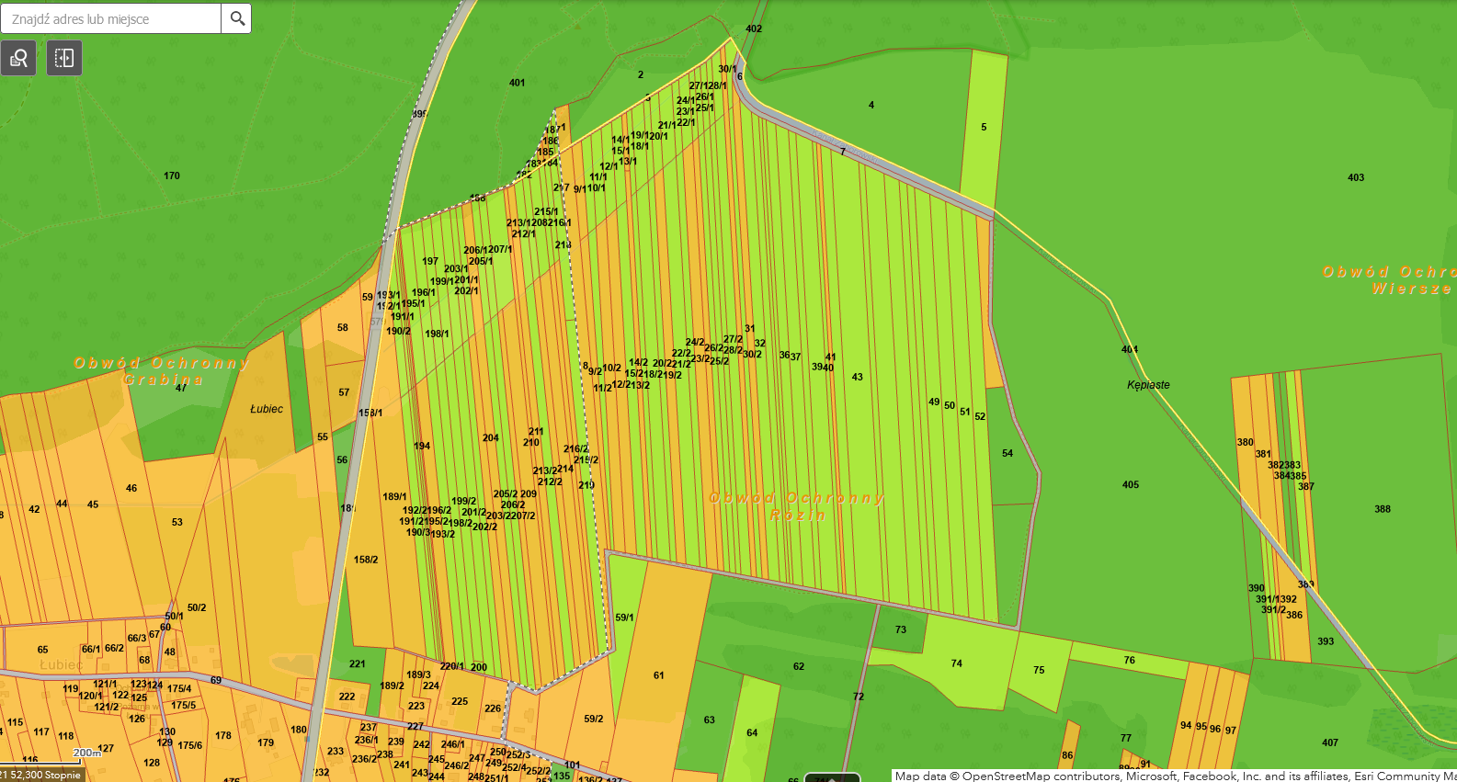
Task: Select parcel label 197
Action: point(430,261)
